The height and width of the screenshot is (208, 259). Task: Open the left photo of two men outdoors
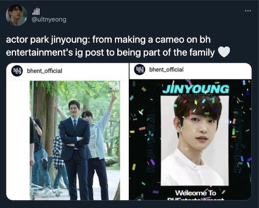tap(75, 140)
